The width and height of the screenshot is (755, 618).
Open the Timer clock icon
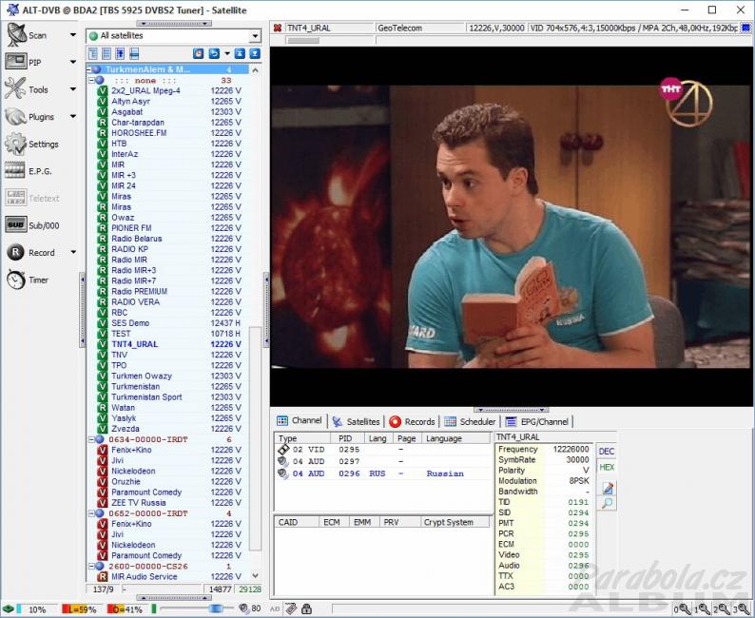click(x=15, y=280)
